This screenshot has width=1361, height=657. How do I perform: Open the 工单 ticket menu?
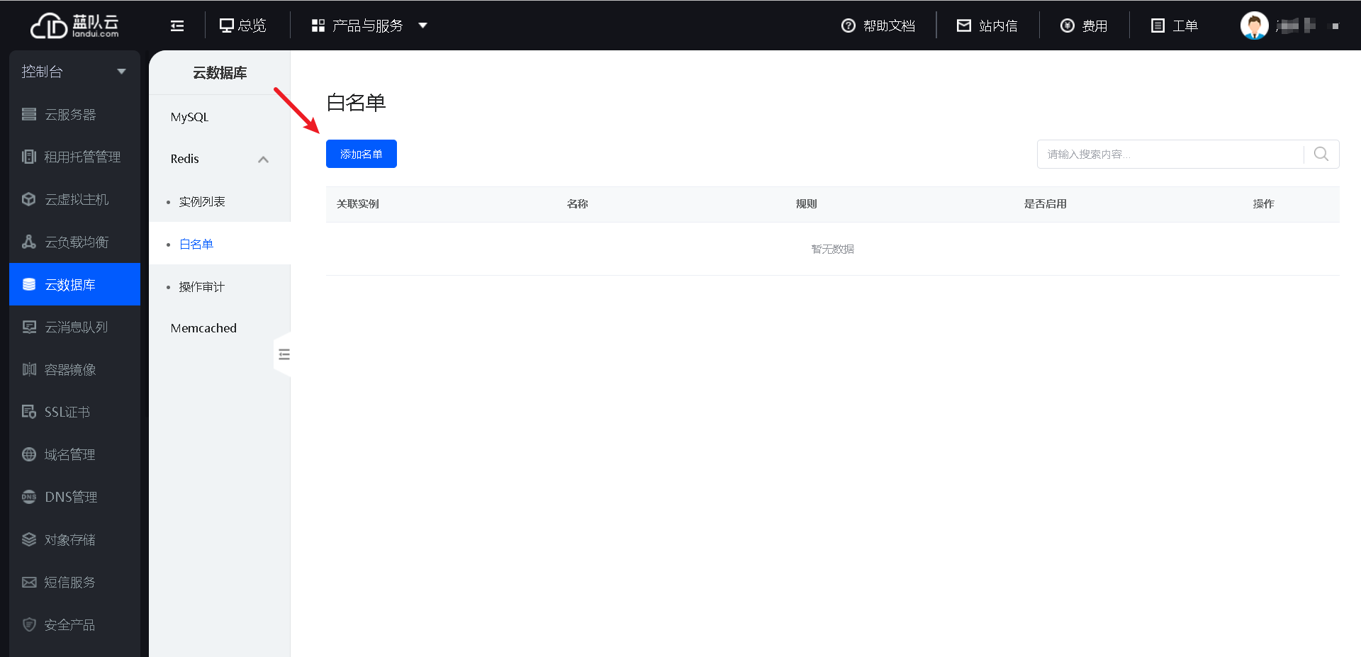[x=1174, y=26]
